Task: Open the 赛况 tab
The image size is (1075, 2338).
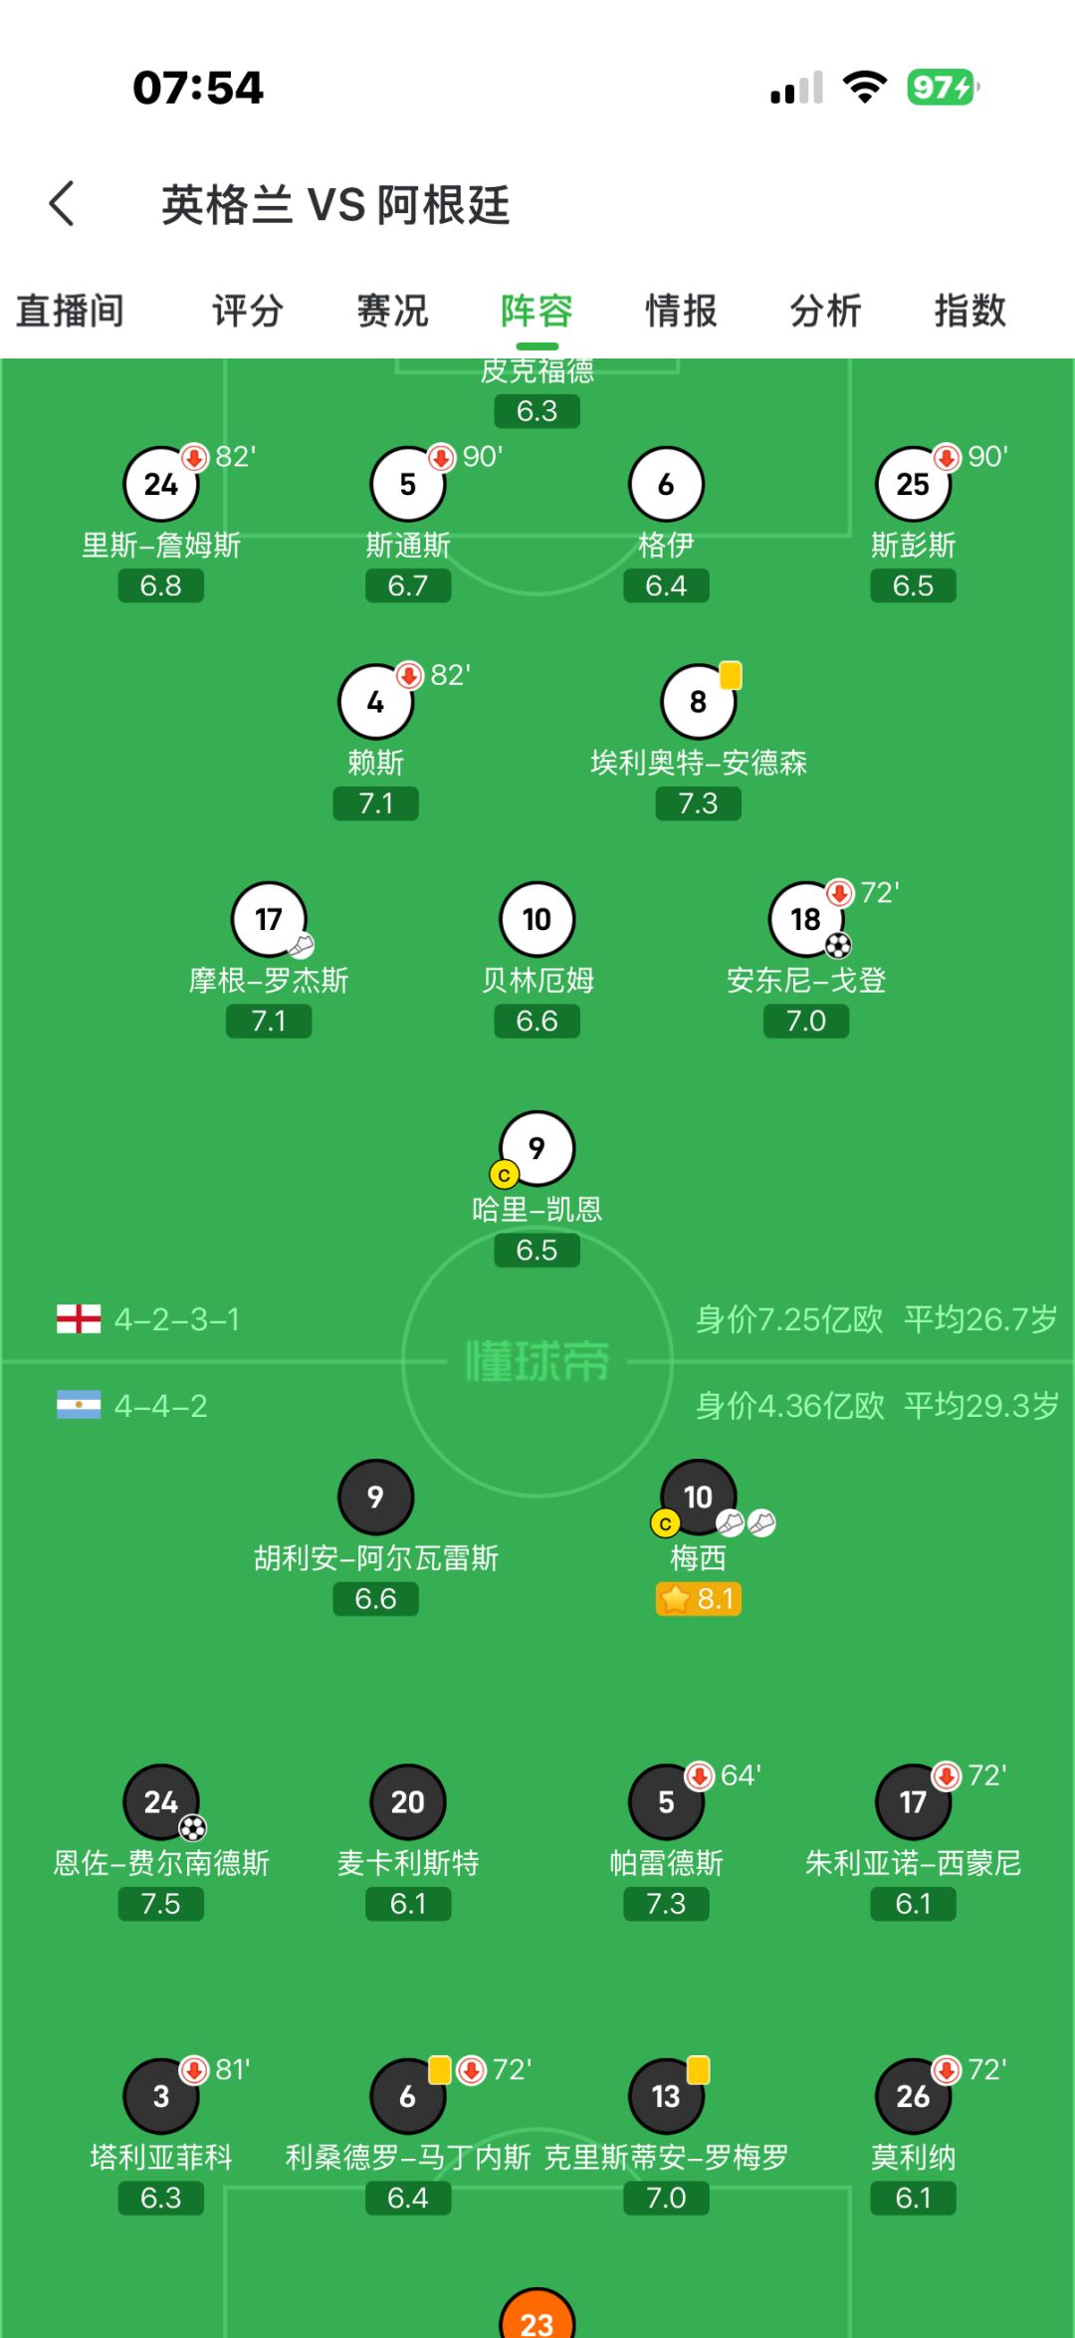Action: [x=392, y=311]
